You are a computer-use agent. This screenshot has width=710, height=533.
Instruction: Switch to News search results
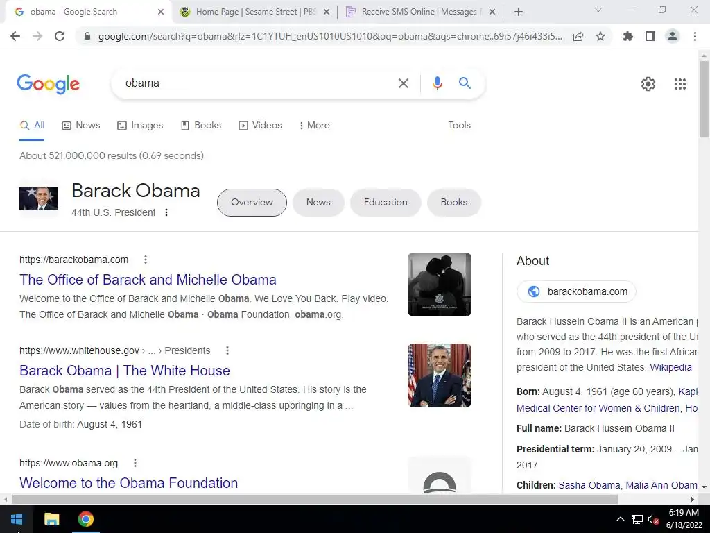click(x=81, y=126)
